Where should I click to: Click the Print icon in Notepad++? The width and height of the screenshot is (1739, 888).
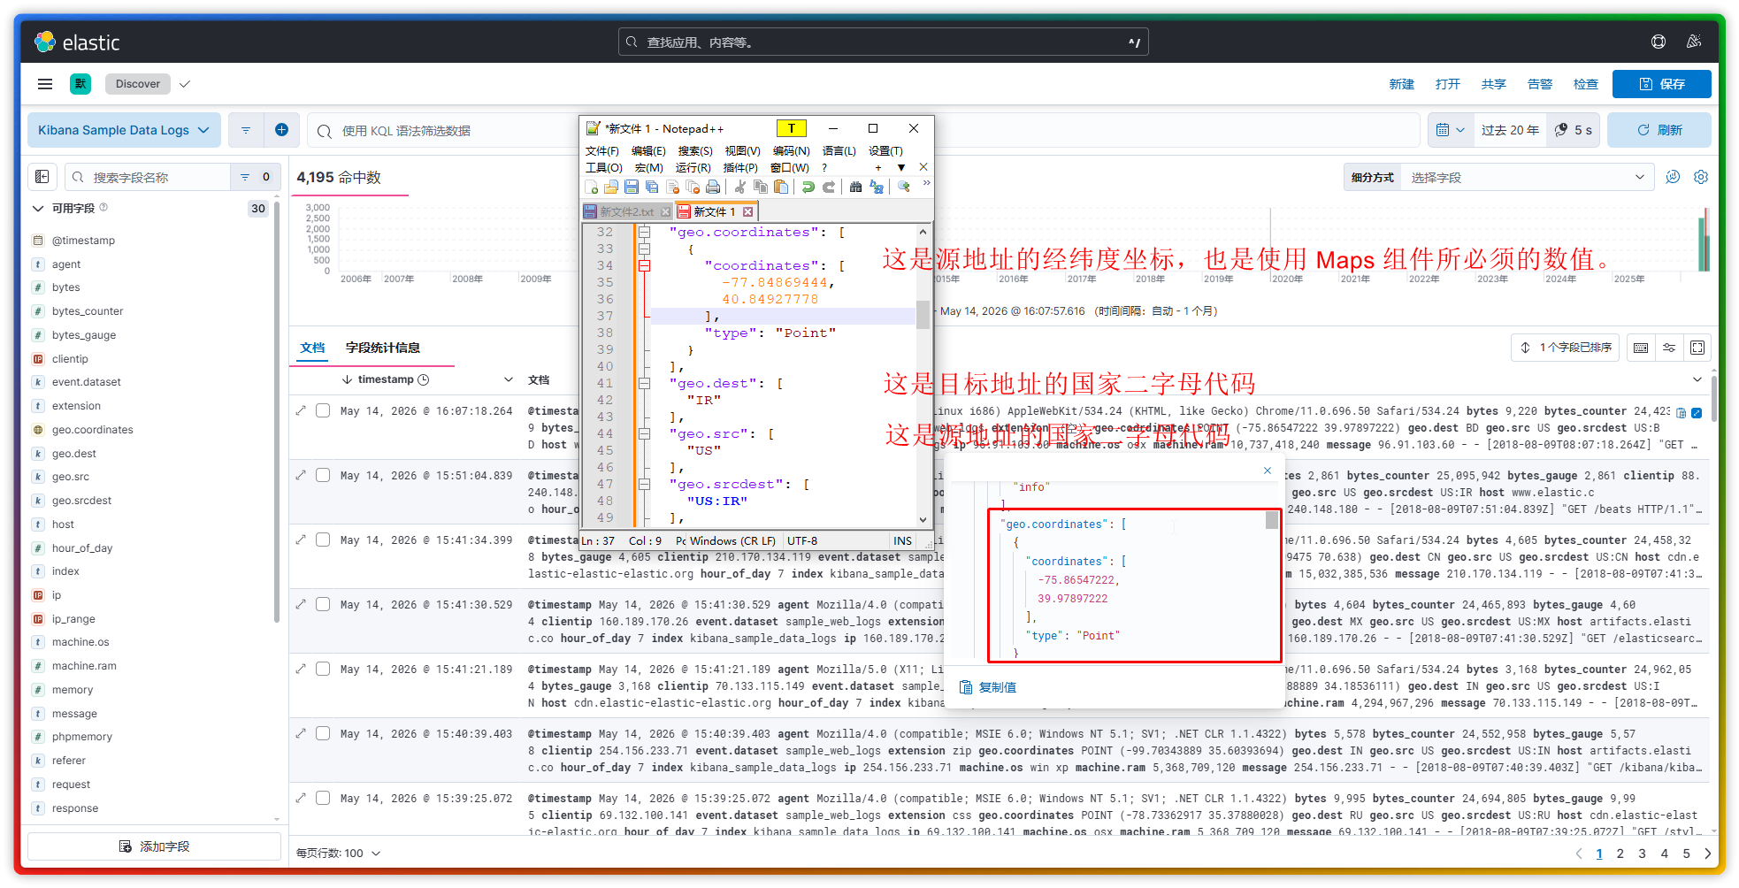713,187
